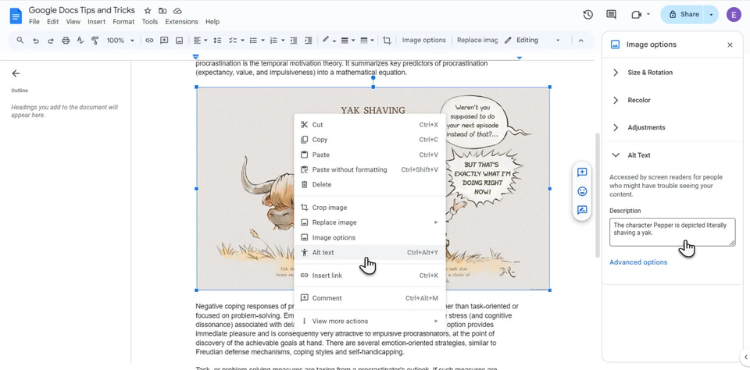Screen dimensions: 750x370
Task: Click the Increase indent icon
Action: click(x=309, y=41)
